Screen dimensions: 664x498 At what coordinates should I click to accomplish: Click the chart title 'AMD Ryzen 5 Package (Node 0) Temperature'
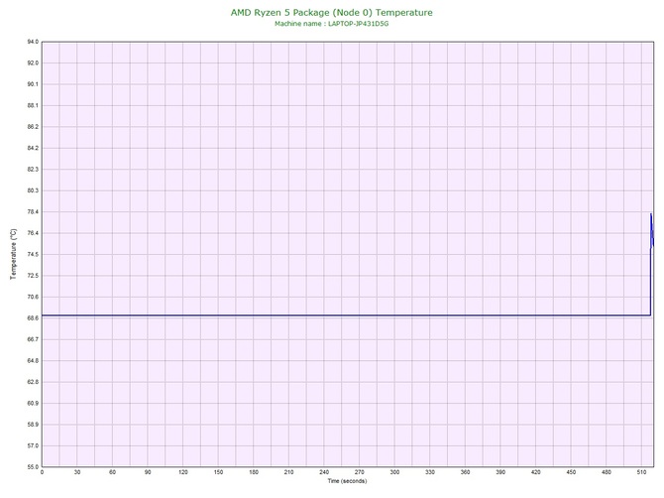pyautogui.click(x=332, y=13)
